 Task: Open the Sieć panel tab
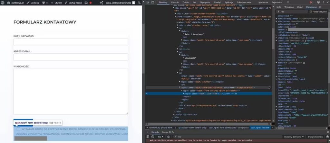(194, 2)
